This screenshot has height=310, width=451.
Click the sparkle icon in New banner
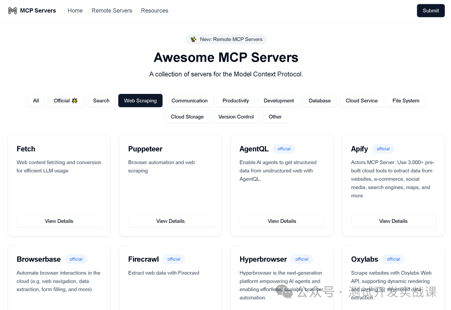pos(194,39)
